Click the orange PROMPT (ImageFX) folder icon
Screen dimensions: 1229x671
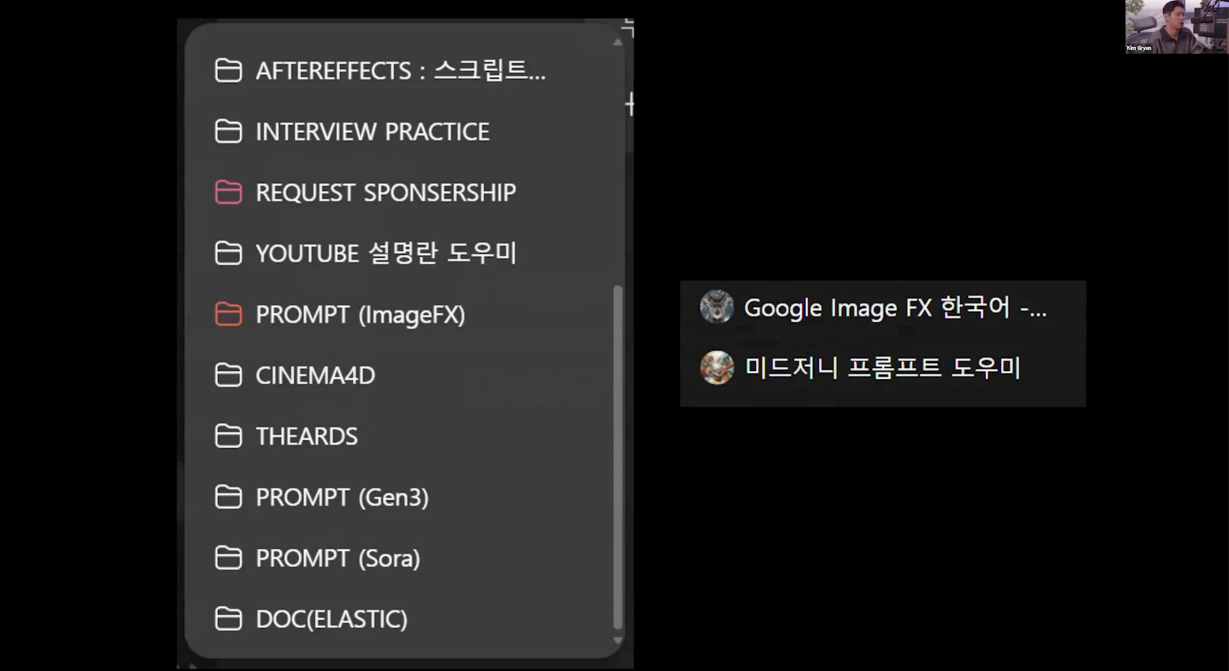tap(228, 314)
